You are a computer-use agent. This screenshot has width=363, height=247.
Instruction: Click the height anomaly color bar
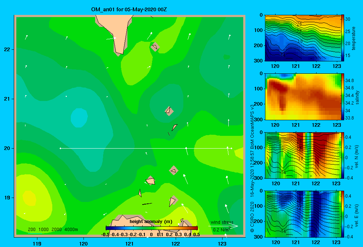[152, 228]
